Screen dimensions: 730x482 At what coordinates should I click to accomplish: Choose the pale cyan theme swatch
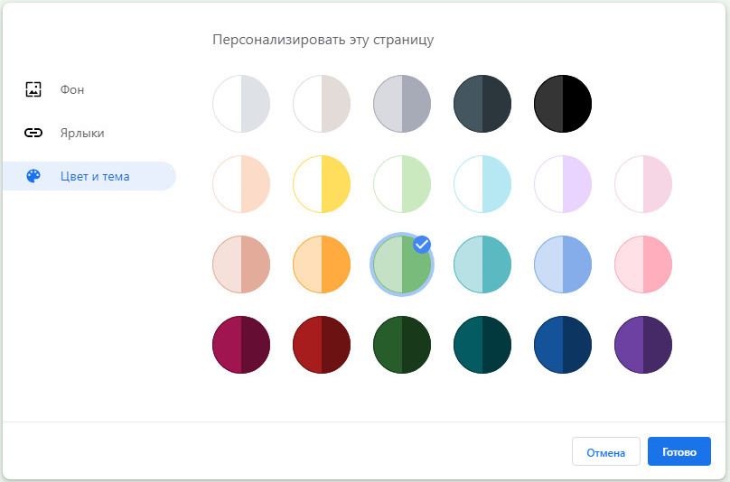(x=482, y=184)
